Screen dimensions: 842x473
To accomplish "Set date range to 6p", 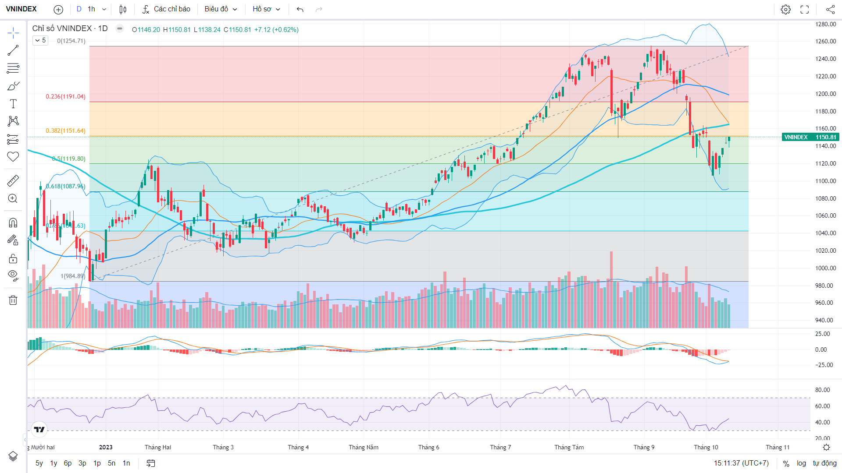I will click(68, 463).
